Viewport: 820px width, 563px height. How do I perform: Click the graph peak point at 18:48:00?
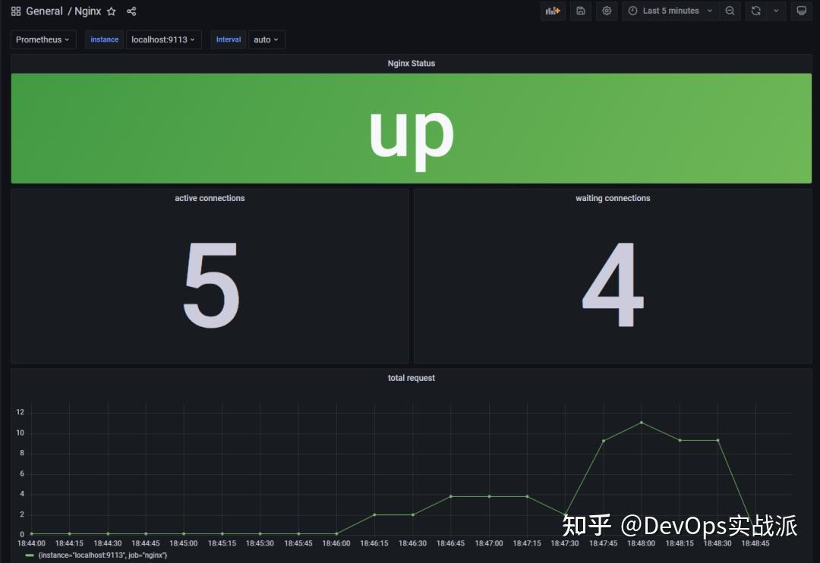click(x=642, y=423)
